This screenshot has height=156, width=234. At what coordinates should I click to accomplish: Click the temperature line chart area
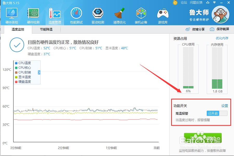86,101
